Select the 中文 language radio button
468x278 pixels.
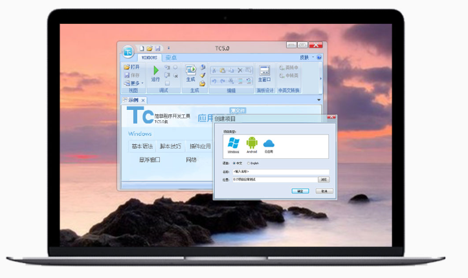point(234,164)
